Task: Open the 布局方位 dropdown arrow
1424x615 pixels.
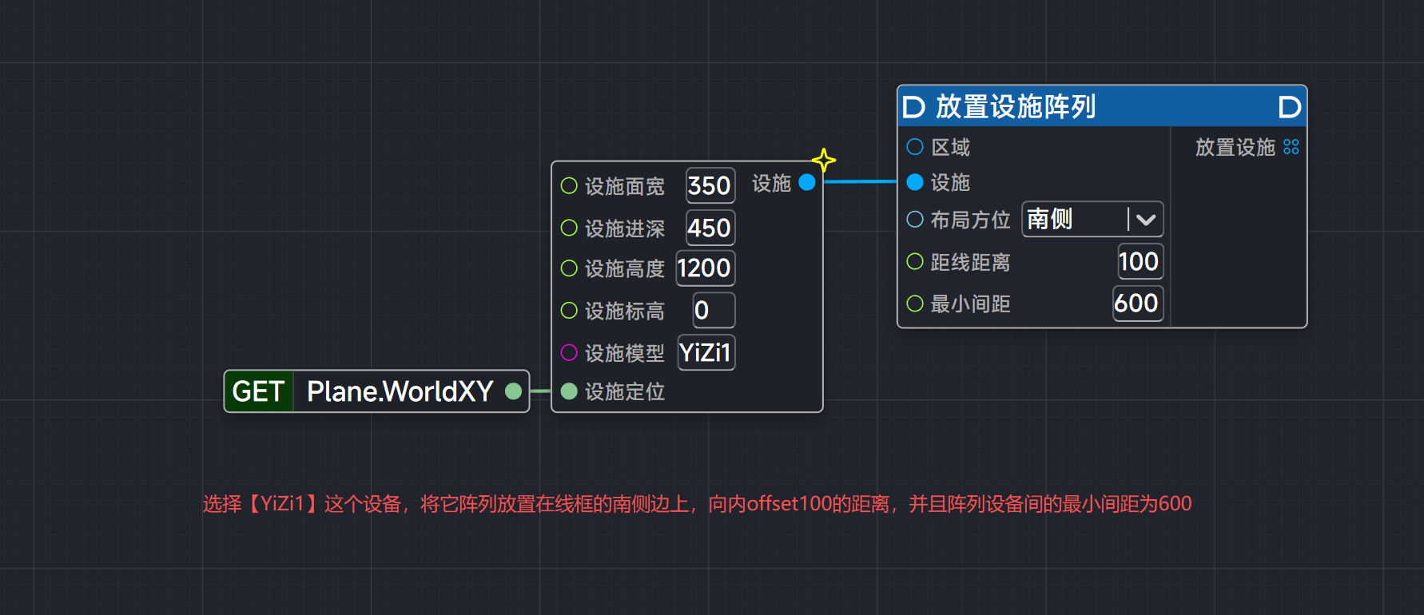Action: click(x=1146, y=220)
